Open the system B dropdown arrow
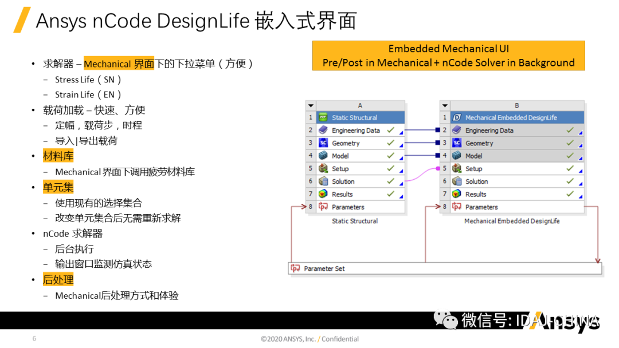619x348 pixels. [445, 106]
